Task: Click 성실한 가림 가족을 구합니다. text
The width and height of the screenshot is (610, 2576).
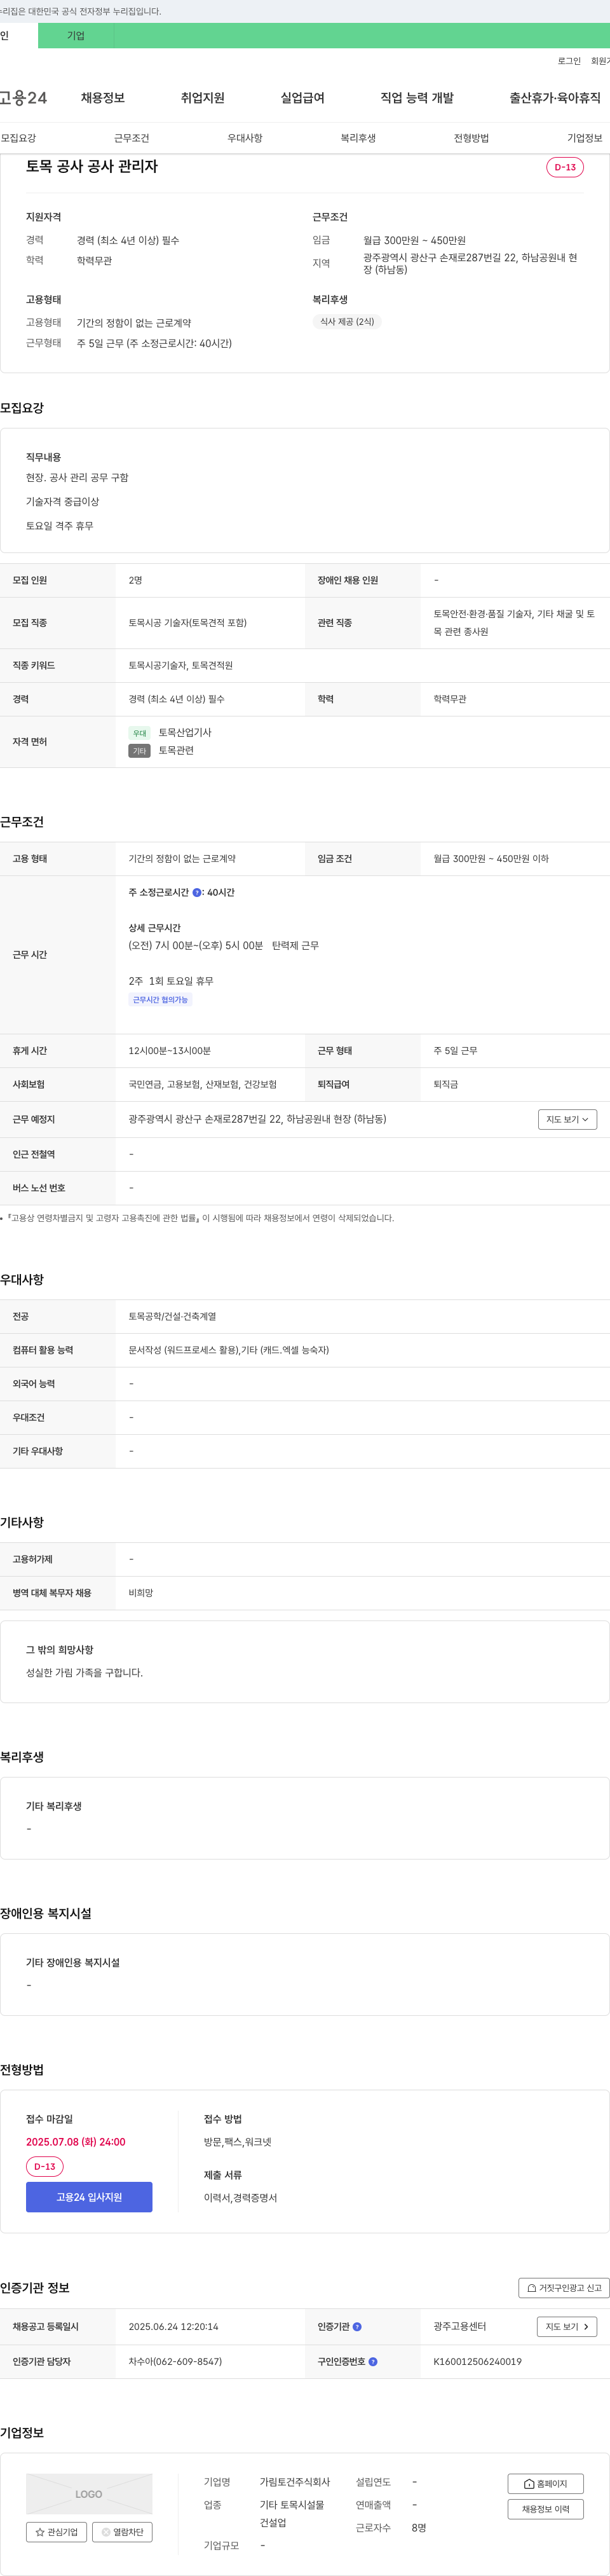Action: (x=84, y=1673)
